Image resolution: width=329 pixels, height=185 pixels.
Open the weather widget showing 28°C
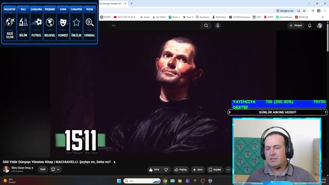pos(10,181)
